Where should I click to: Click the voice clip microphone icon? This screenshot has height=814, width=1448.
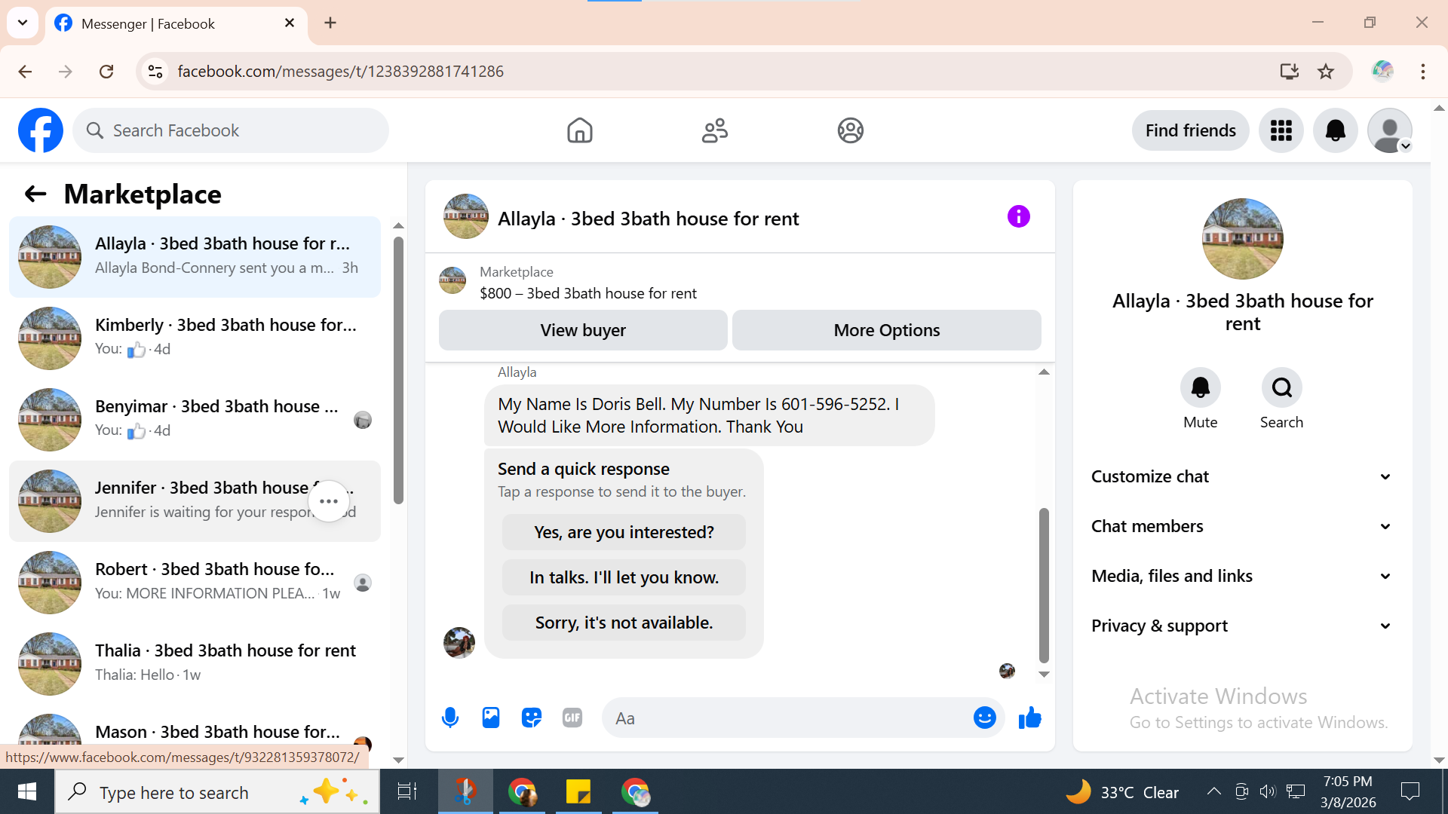click(x=450, y=718)
